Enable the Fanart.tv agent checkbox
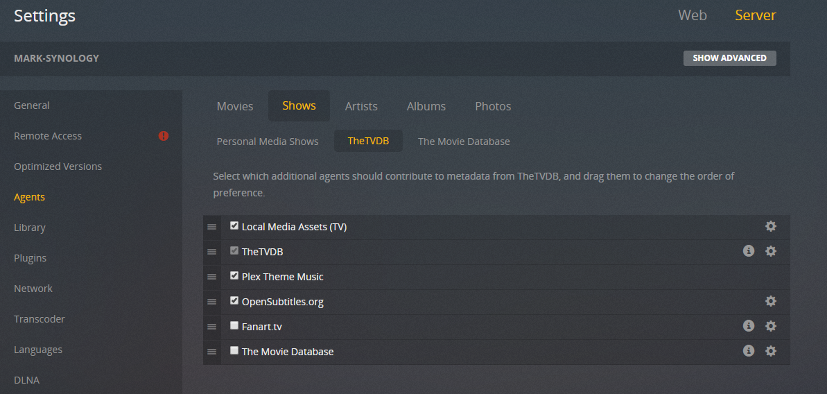 [234, 326]
